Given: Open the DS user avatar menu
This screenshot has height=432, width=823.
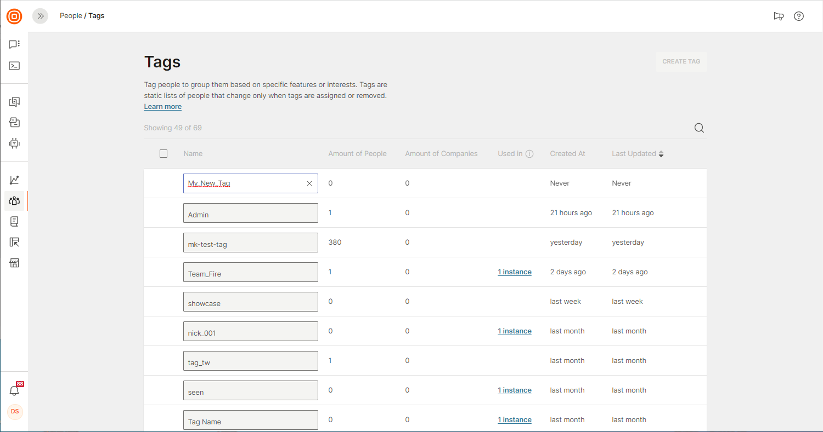Looking at the screenshot, I should (x=15, y=411).
